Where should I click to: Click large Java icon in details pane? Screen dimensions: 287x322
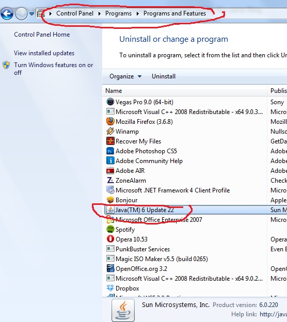(123, 310)
